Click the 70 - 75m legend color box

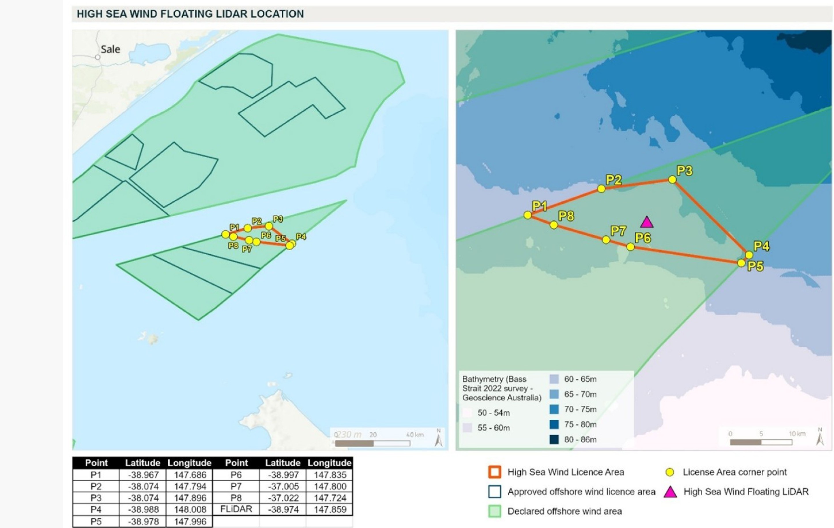pyautogui.click(x=554, y=409)
